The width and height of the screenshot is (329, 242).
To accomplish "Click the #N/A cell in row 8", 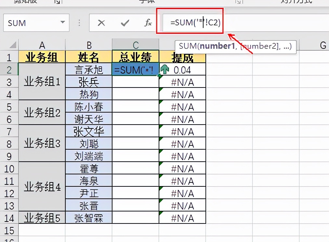I will (182, 143).
